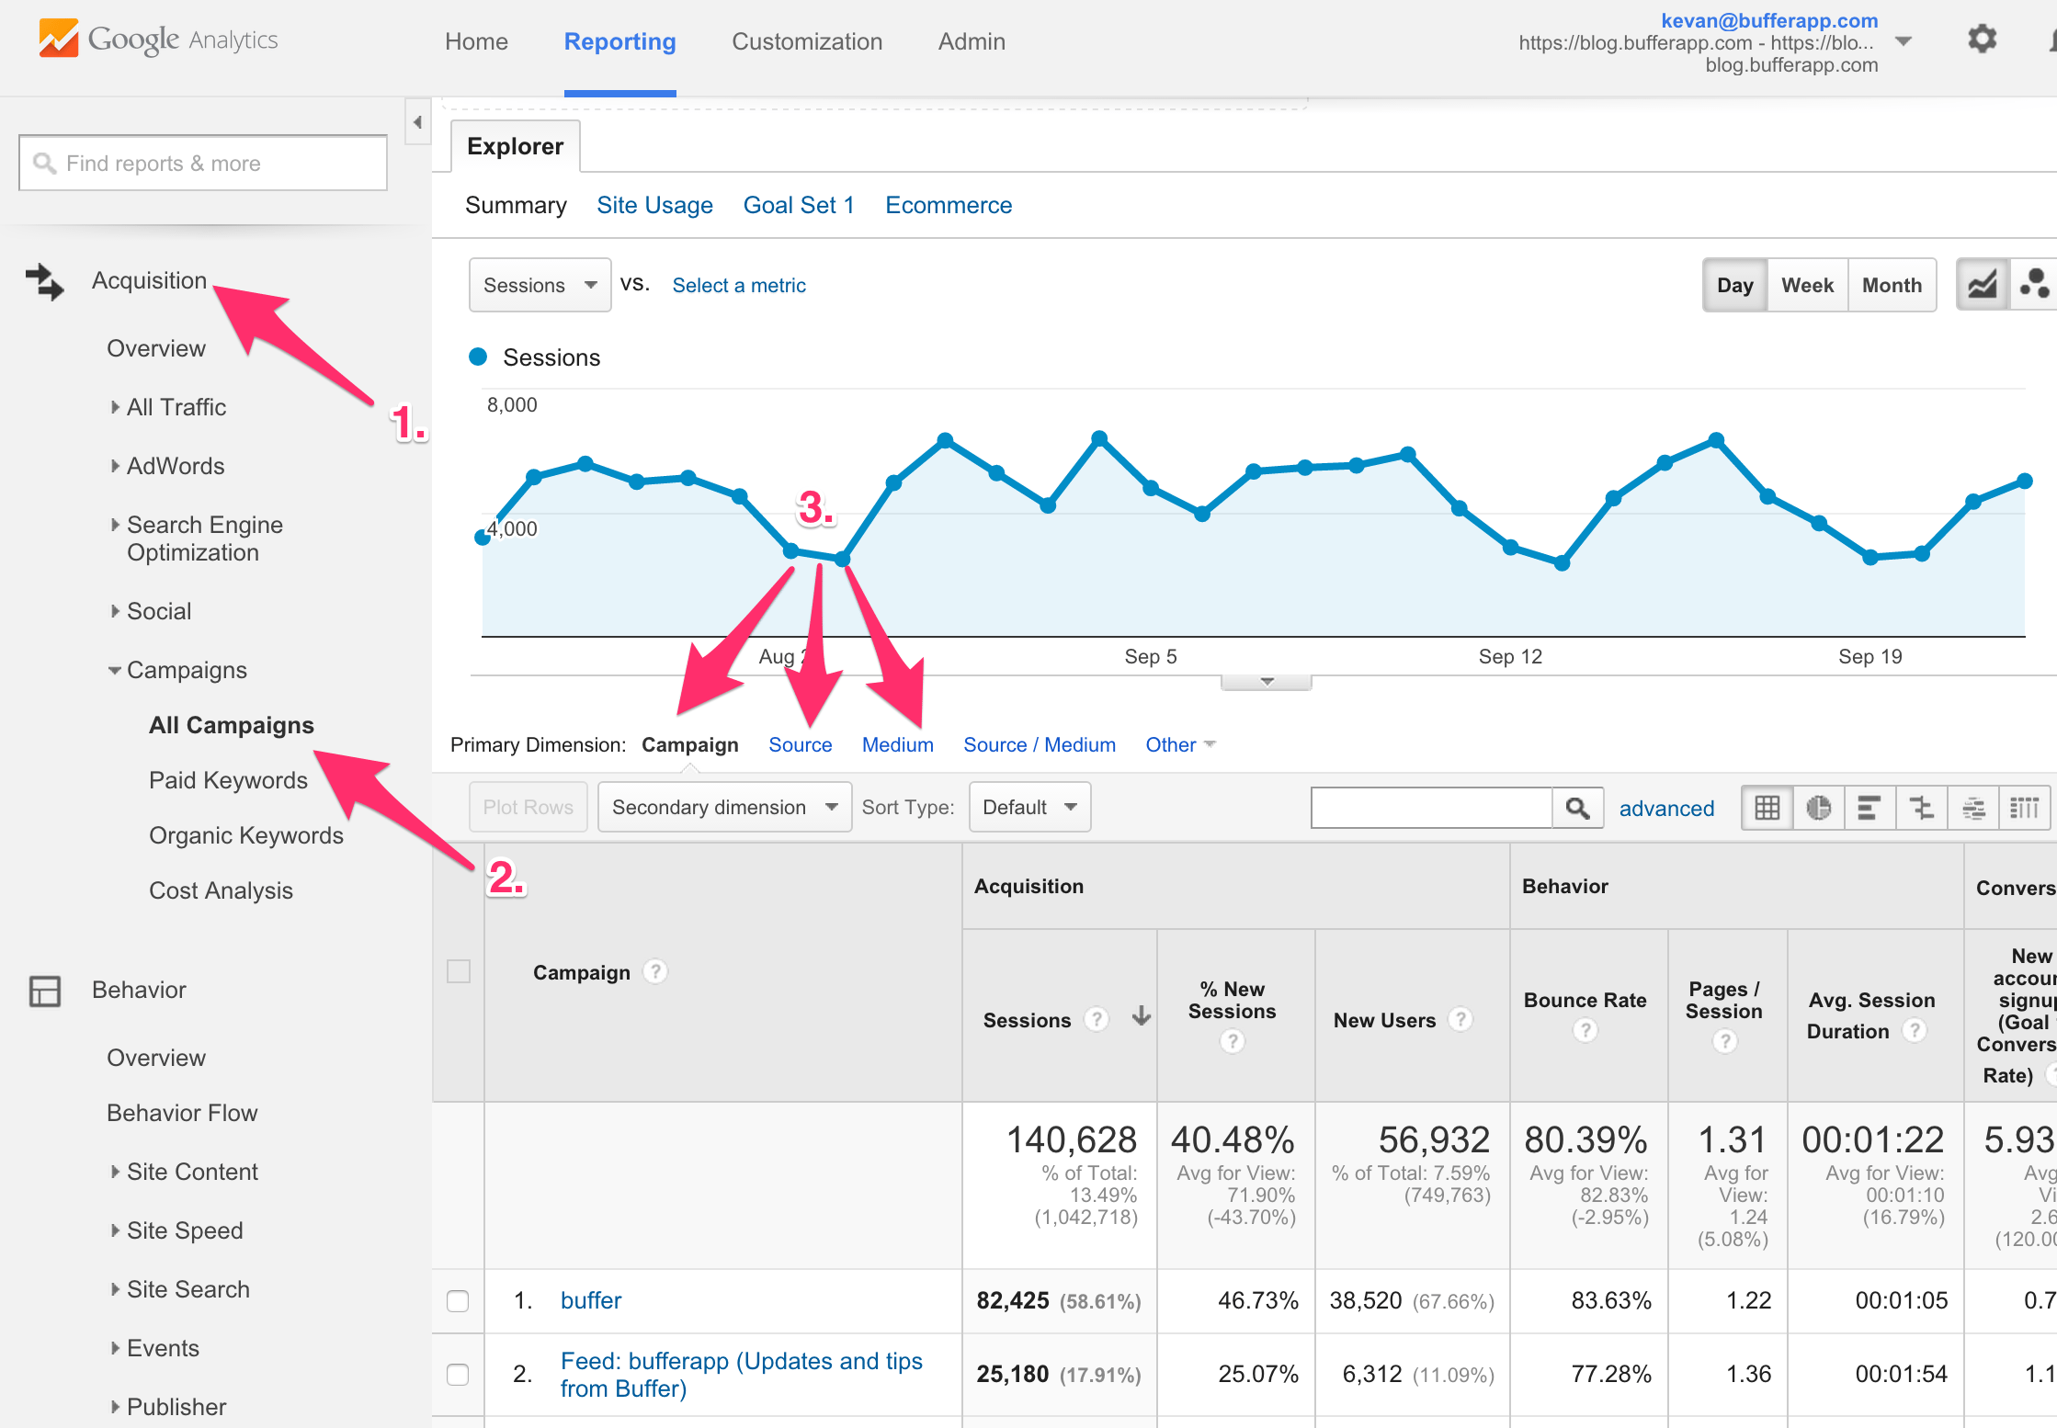The image size is (2057, 1428).
Task: Select the Month granularity button
Action: coord(1891,285)
